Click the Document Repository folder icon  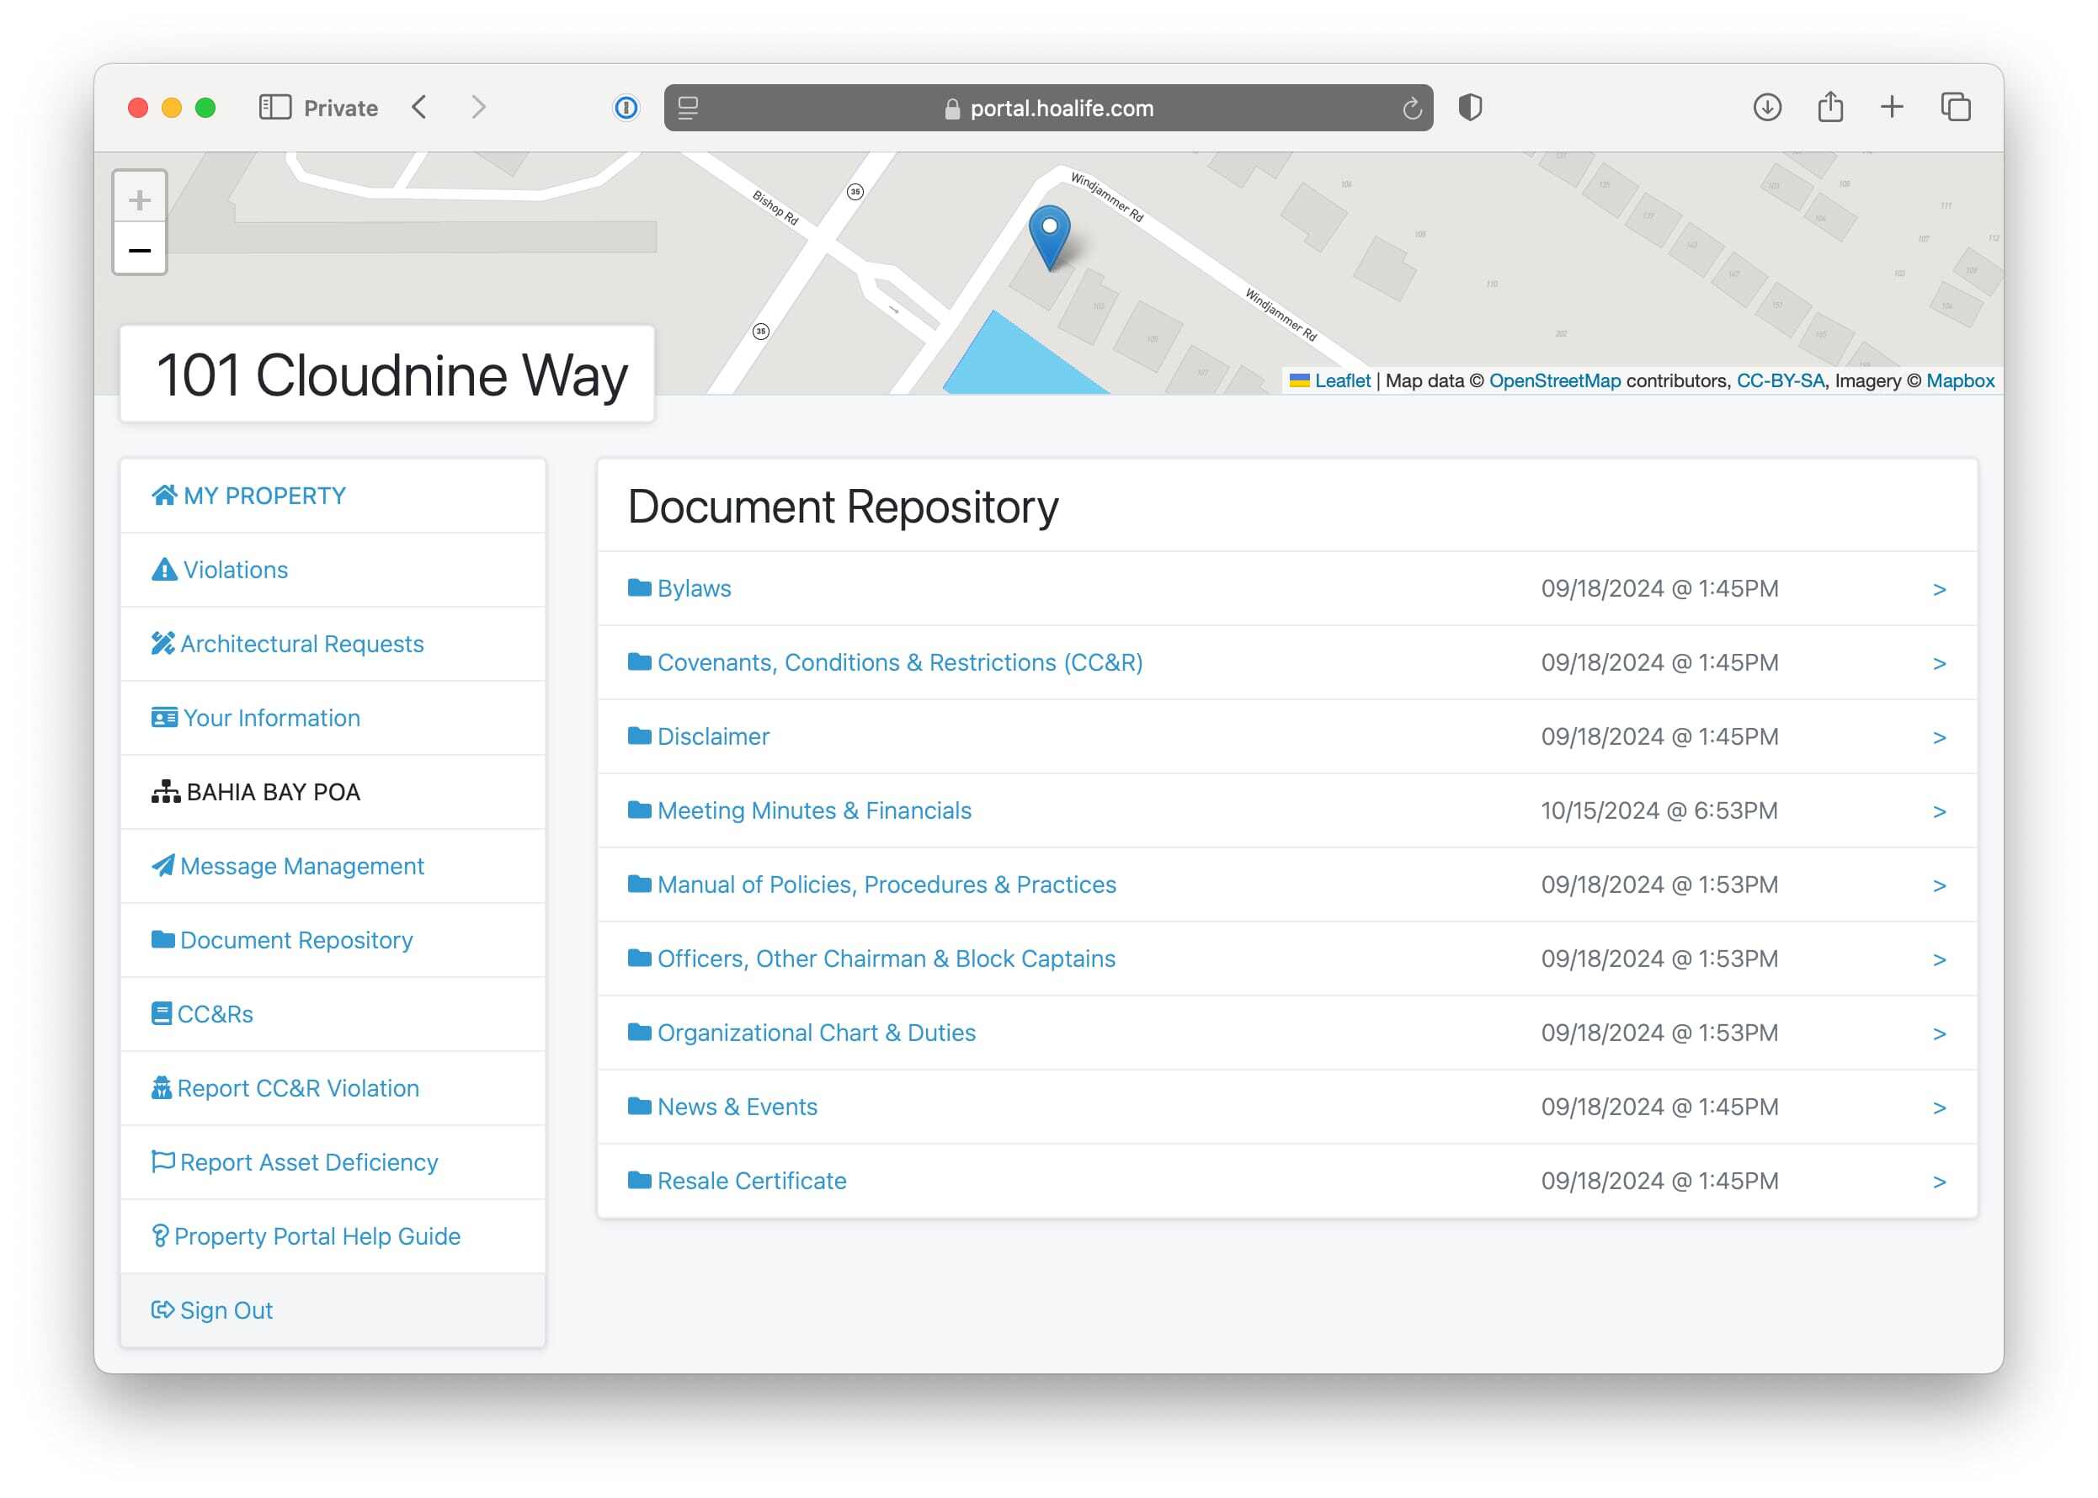click(162, 938)
